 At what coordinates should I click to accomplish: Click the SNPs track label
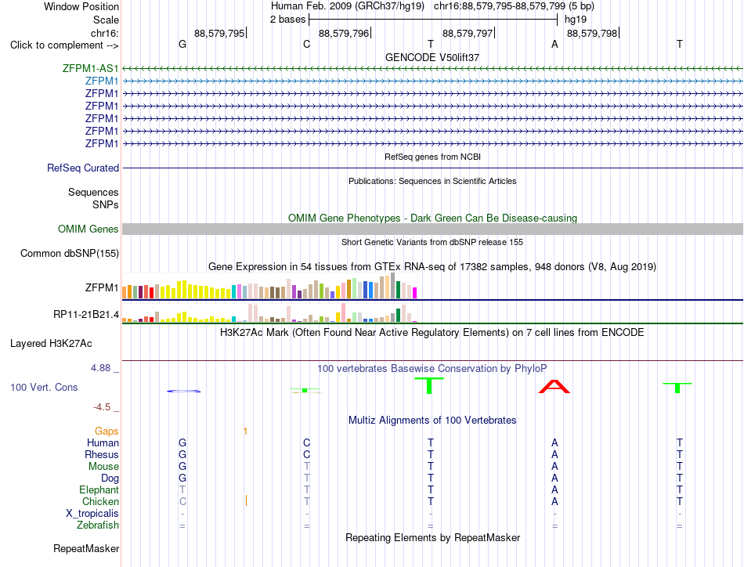(x=106, y=204)
